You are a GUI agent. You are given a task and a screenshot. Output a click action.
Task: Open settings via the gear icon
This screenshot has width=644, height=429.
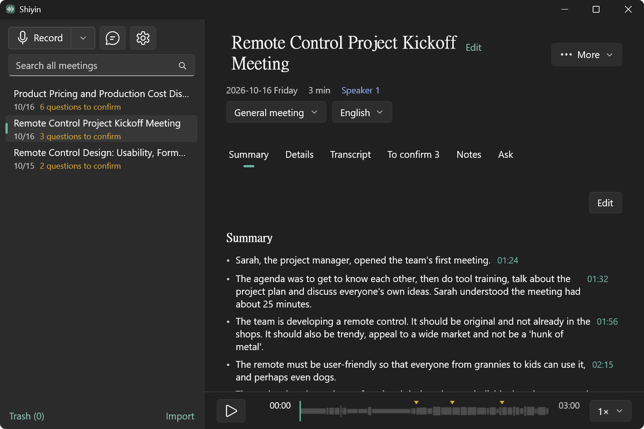(x=143, y=38)
